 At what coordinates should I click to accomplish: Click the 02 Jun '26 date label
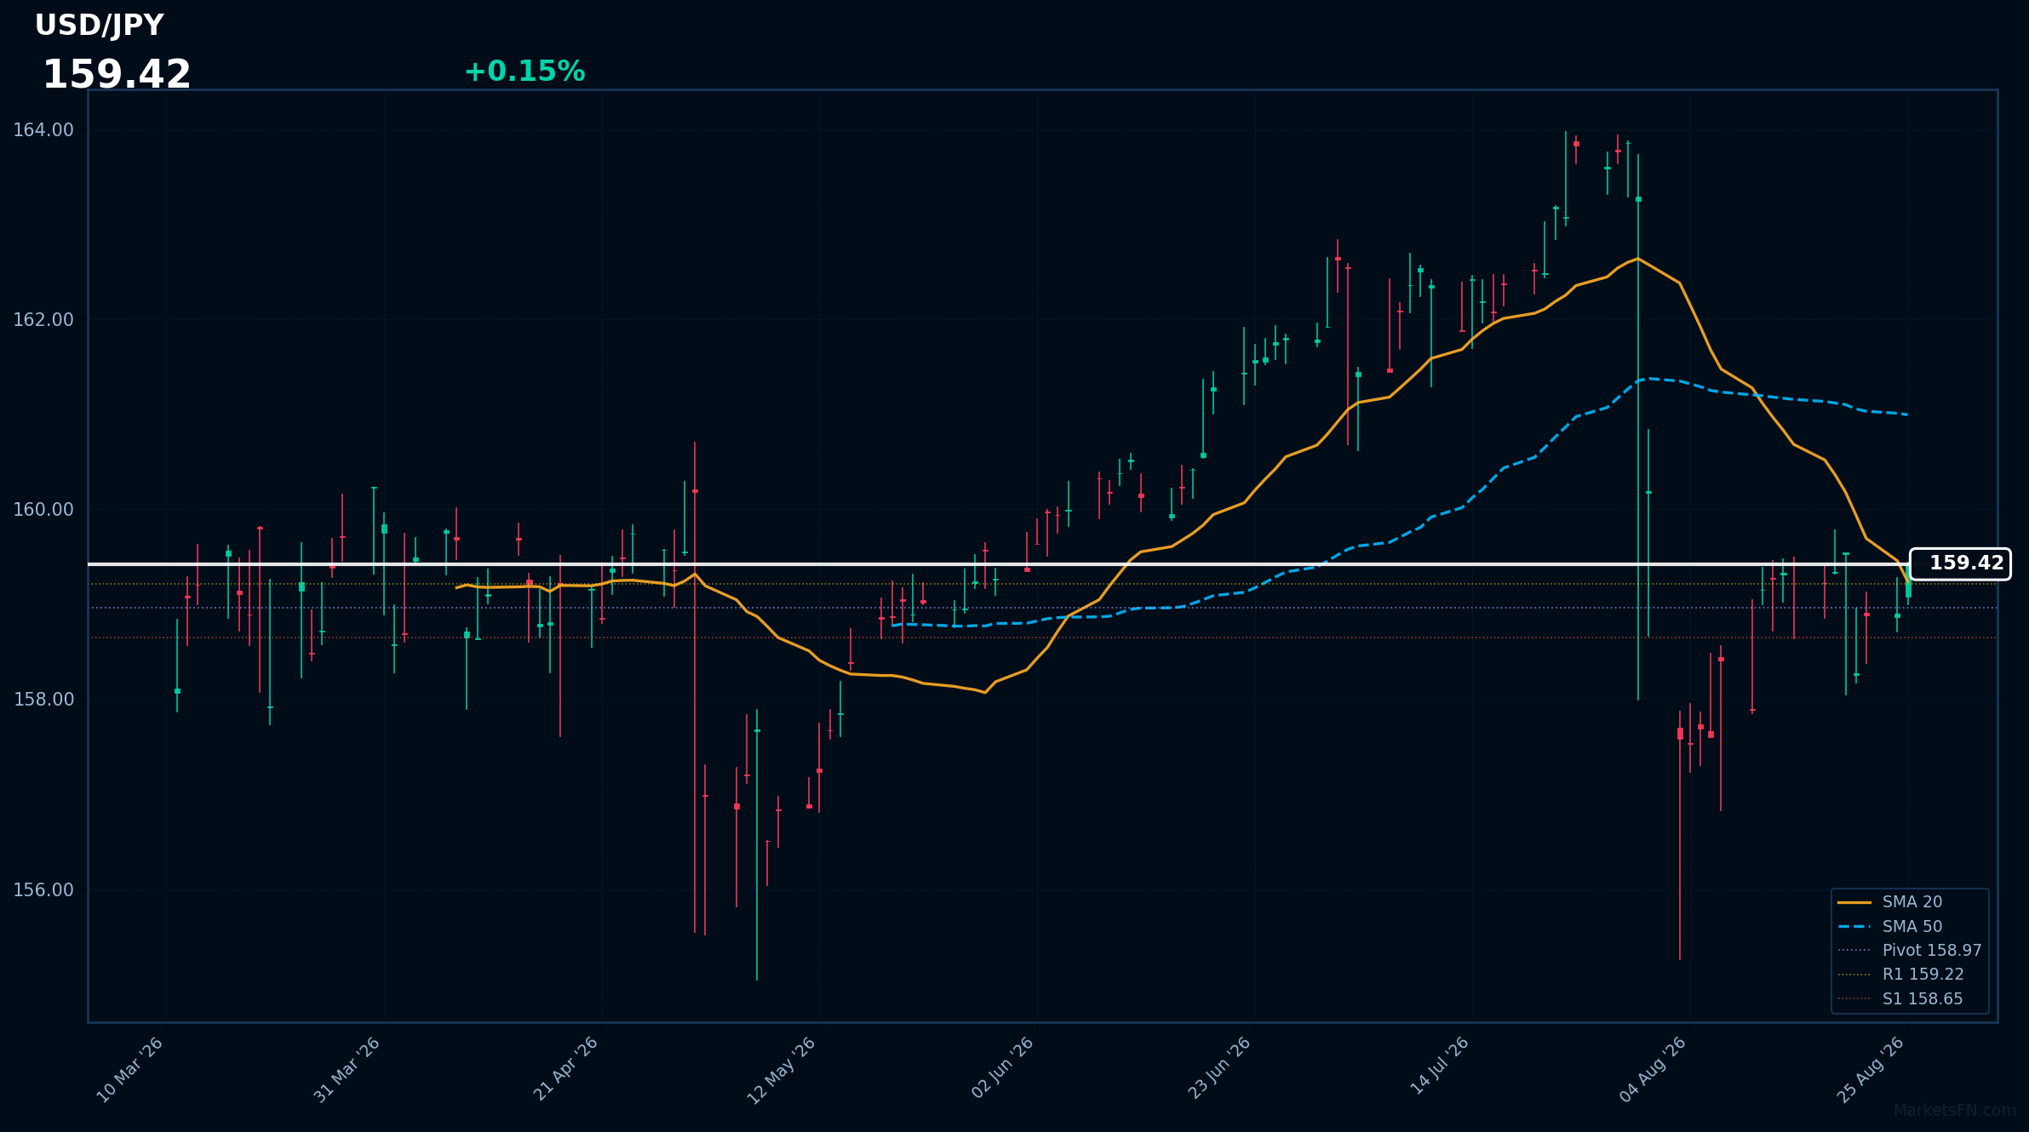1002,1068
